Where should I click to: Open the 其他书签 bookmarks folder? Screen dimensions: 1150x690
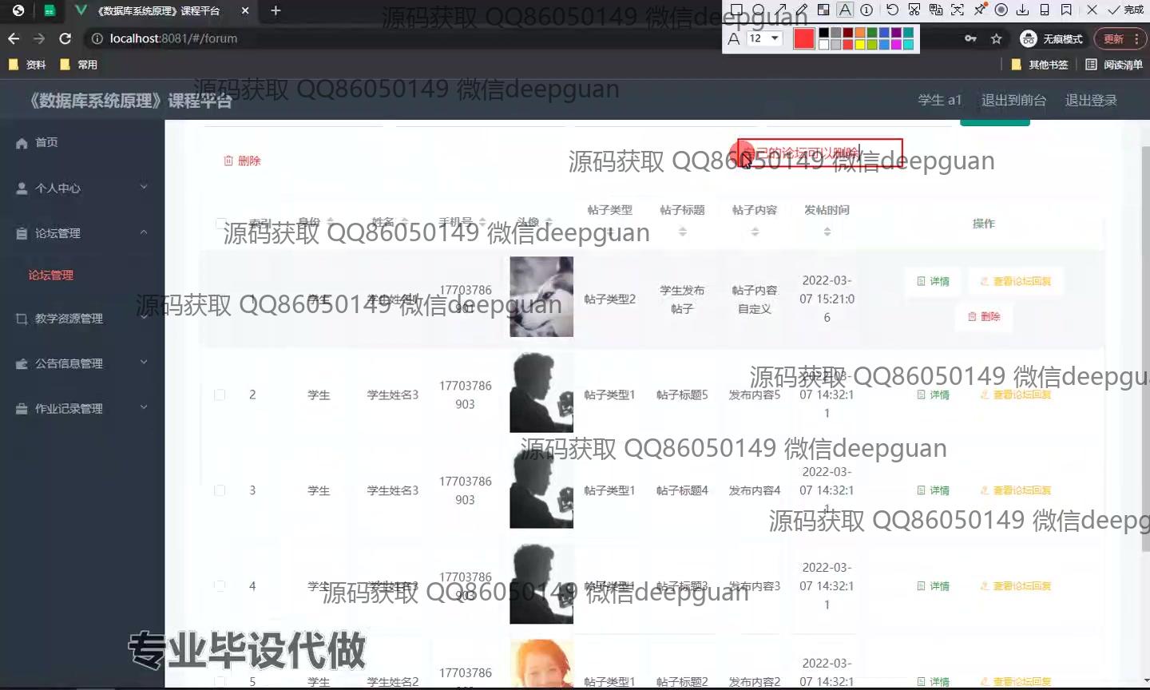coord(1040,65)
